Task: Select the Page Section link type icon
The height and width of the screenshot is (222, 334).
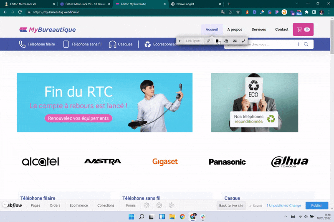Action: coord(226,41)
